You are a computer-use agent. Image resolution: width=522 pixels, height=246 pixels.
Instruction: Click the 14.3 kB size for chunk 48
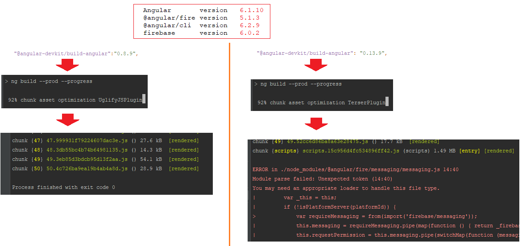pos(152,150)
